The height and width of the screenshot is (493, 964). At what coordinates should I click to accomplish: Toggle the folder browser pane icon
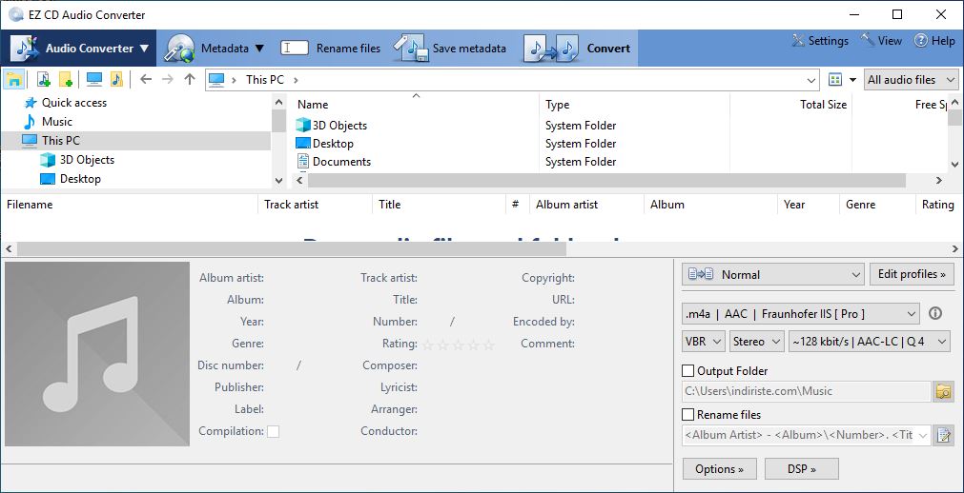pyautogui.click(x=13, y=79)
